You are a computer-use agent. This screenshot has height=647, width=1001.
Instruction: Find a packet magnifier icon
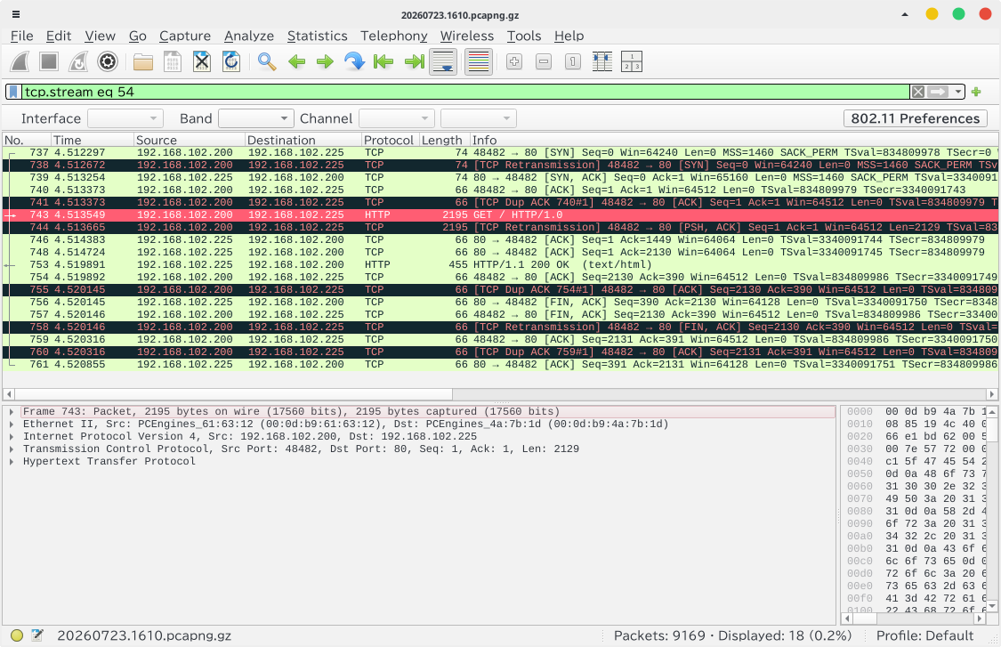pyautogui.click(x=267, y=62)
